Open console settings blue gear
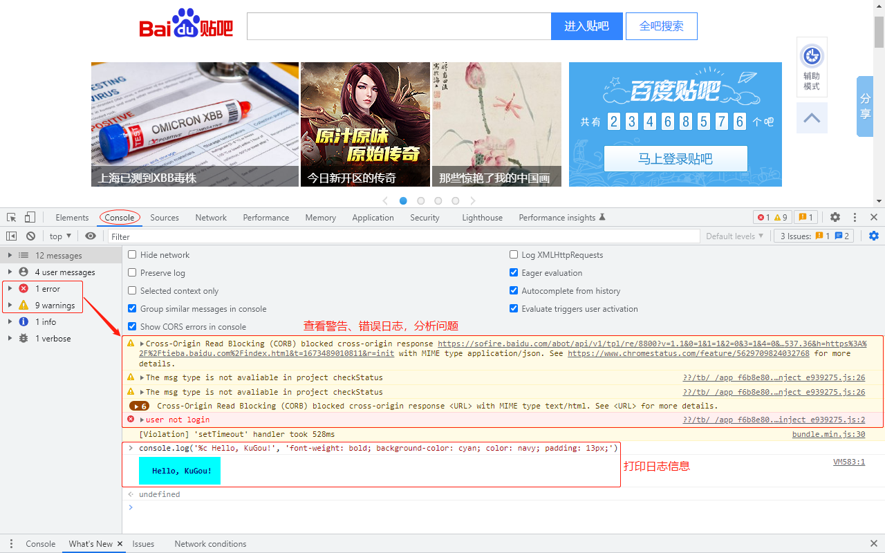Viewport: 885px width, 553px height. coord(874,236)
